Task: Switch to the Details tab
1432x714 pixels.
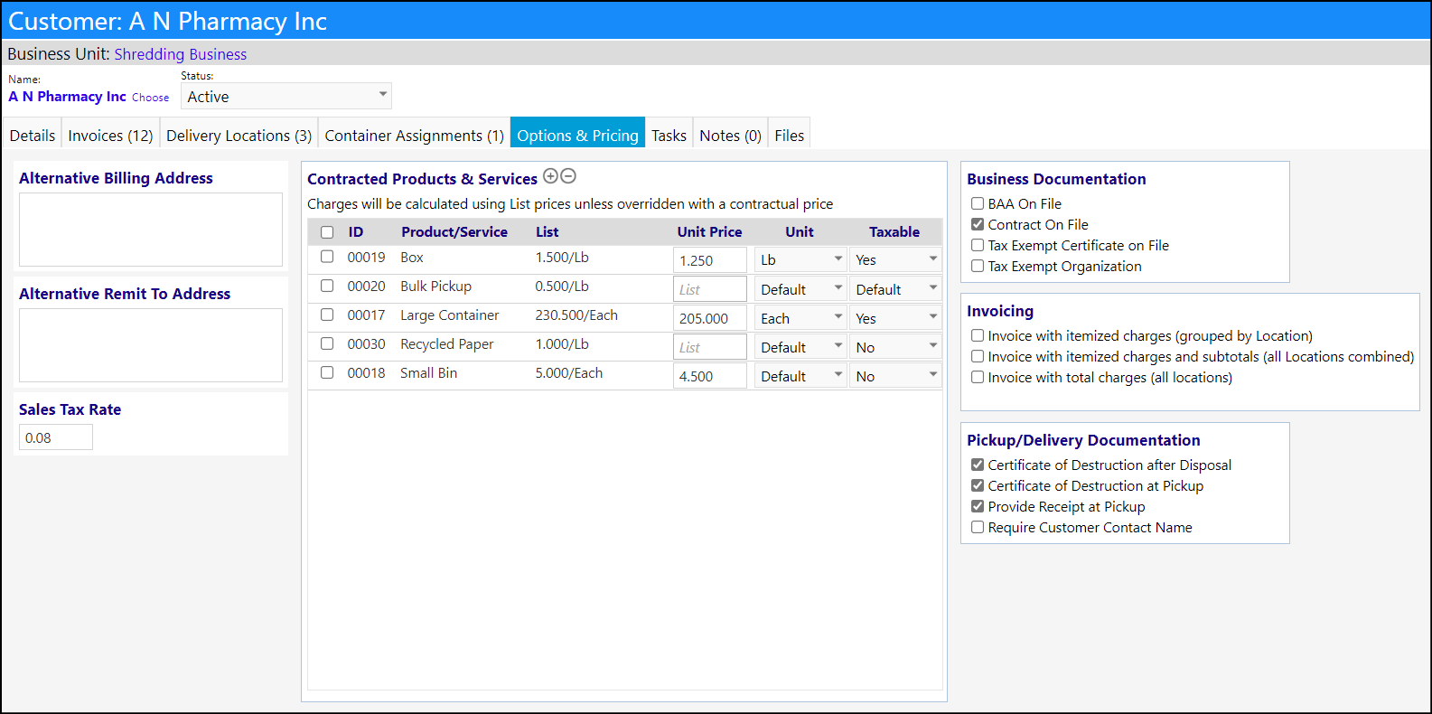Action: 33,135
